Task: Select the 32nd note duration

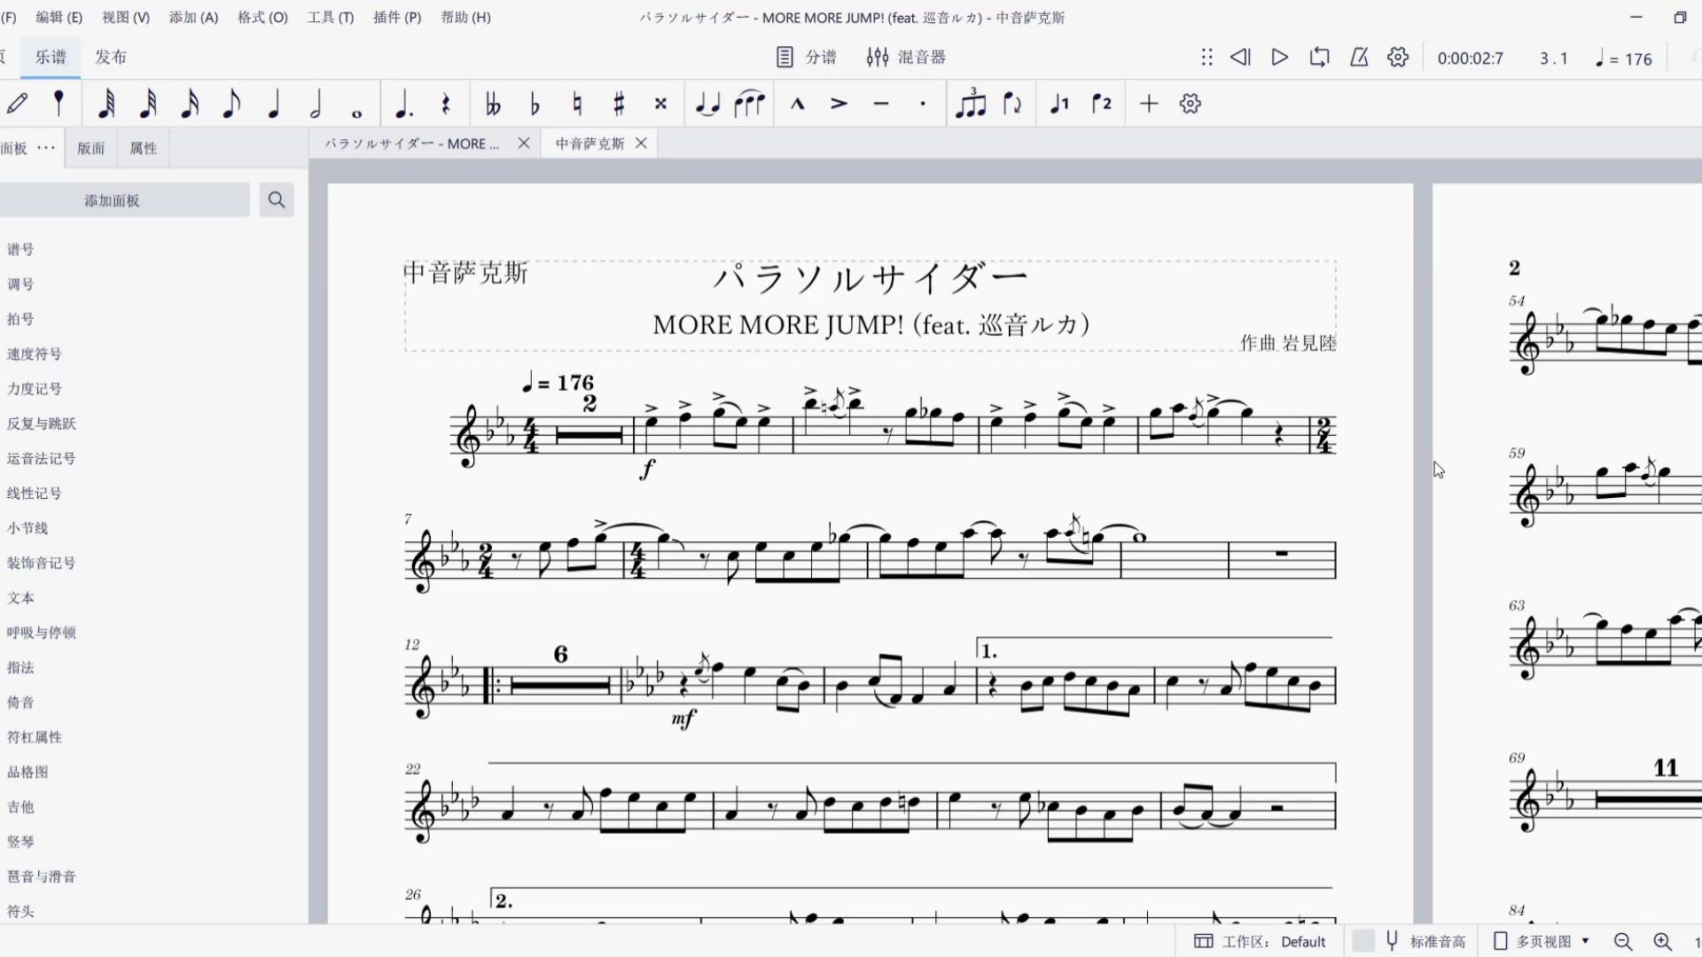Action: [147, 104]
